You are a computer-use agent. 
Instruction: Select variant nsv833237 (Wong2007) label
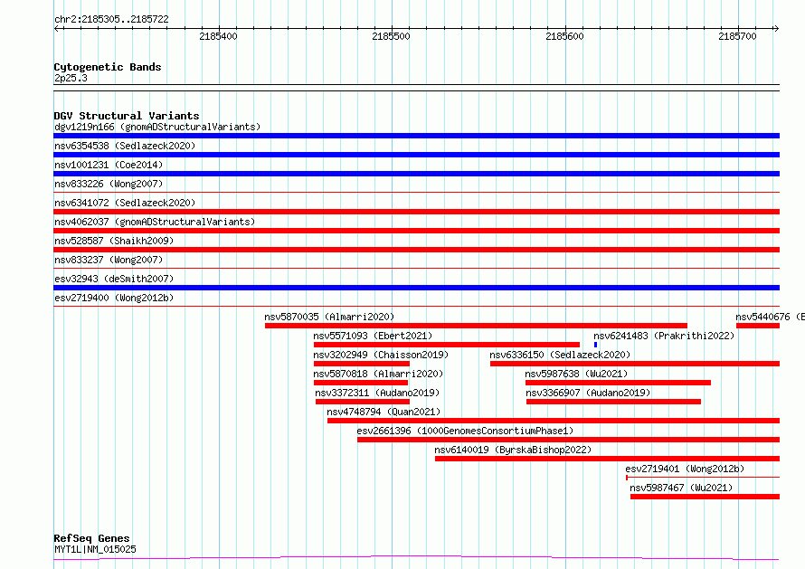109,260
